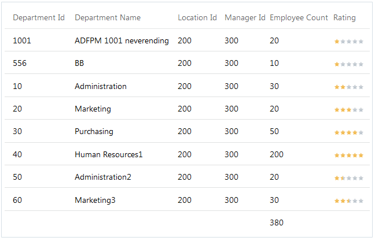
Task: Change the star rating for Purchasing
Action: tap(349, 132)
